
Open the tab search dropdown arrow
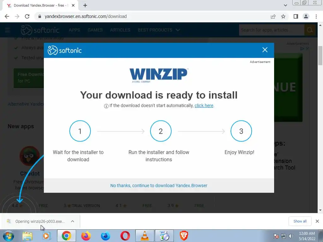click(285, 5)
